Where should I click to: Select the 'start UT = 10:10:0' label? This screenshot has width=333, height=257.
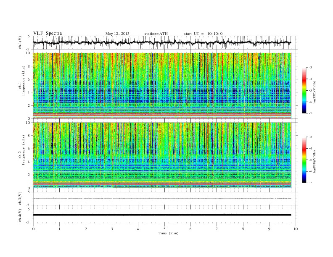[203, 34]
